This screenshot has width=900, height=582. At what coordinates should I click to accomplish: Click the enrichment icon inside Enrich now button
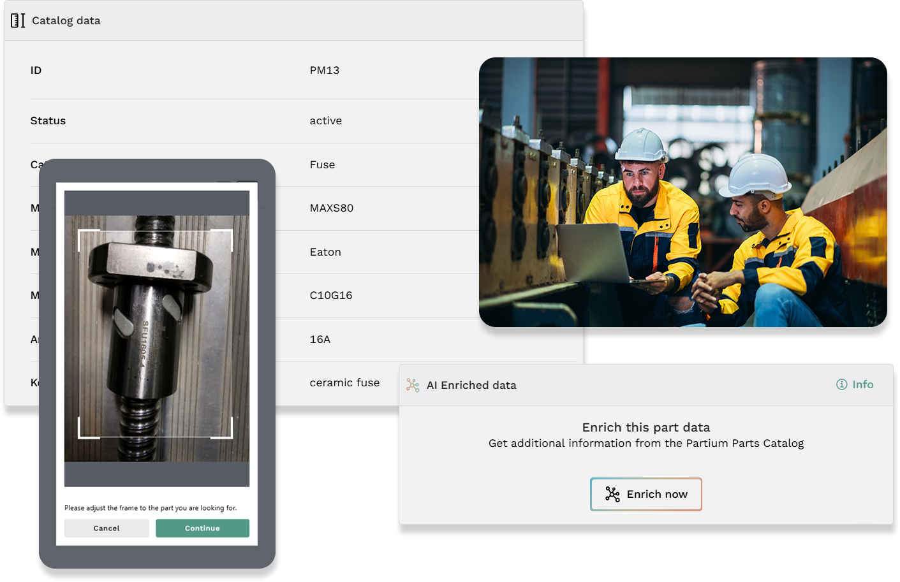[612, 494]
